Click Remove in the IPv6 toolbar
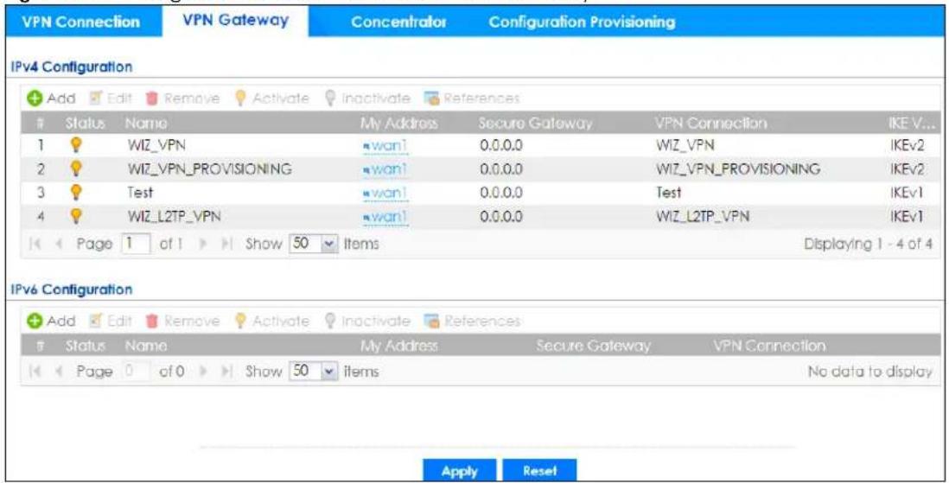The height and width of the screenshot is (483, 949). 182,321
